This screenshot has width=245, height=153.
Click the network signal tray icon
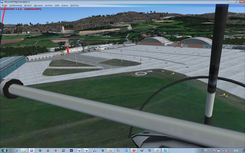223,151
